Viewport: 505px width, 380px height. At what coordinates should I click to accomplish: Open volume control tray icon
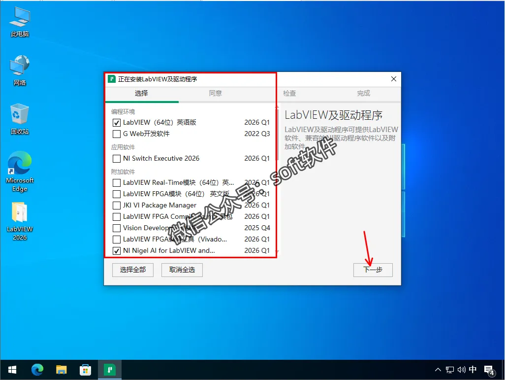click(x=462, y=370)
